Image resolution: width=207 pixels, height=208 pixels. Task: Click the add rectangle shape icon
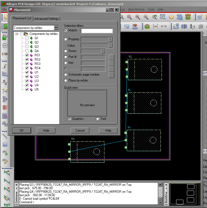5,144
